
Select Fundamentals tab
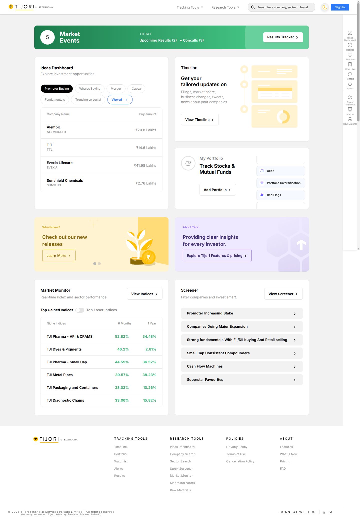click(x=55, y=100)
